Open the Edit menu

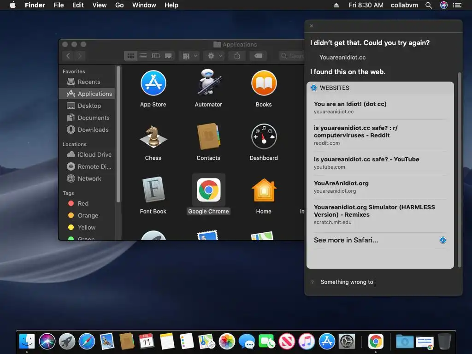(x=78, y=5)
